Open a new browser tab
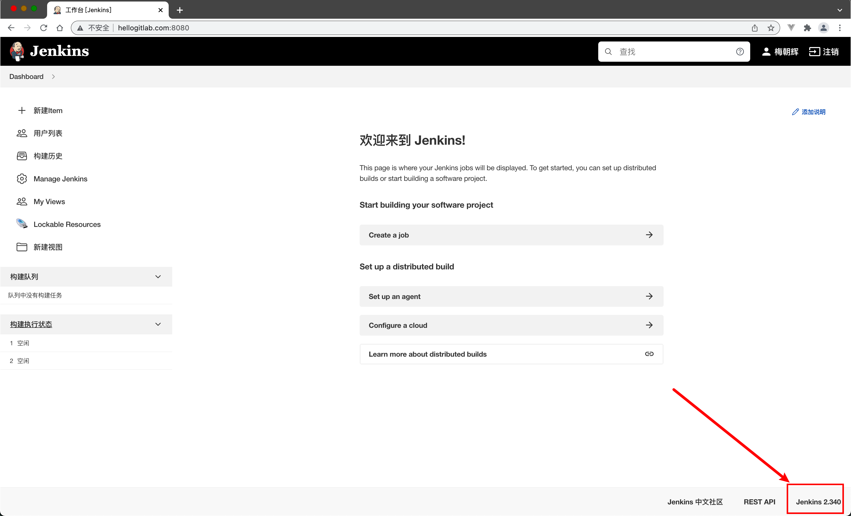851x516 pixels. (180, 10)
